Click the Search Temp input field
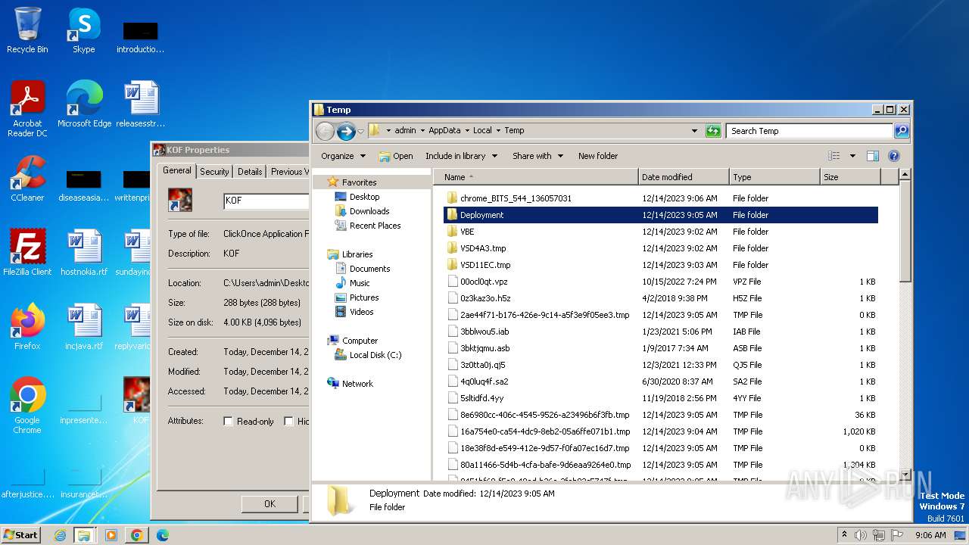This screenshot has height=545, width=969. point(809,131)
